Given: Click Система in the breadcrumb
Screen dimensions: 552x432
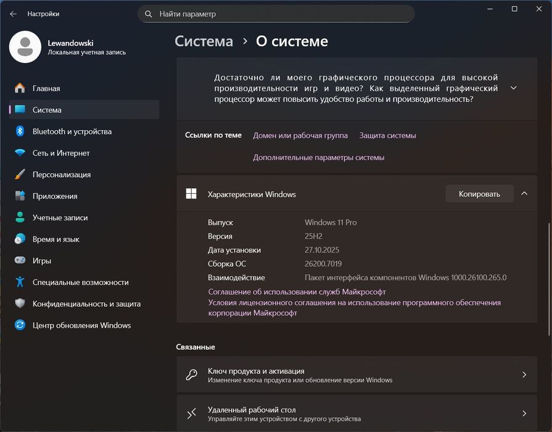Looking at the screenshot, I should click(x=204, y=41).
